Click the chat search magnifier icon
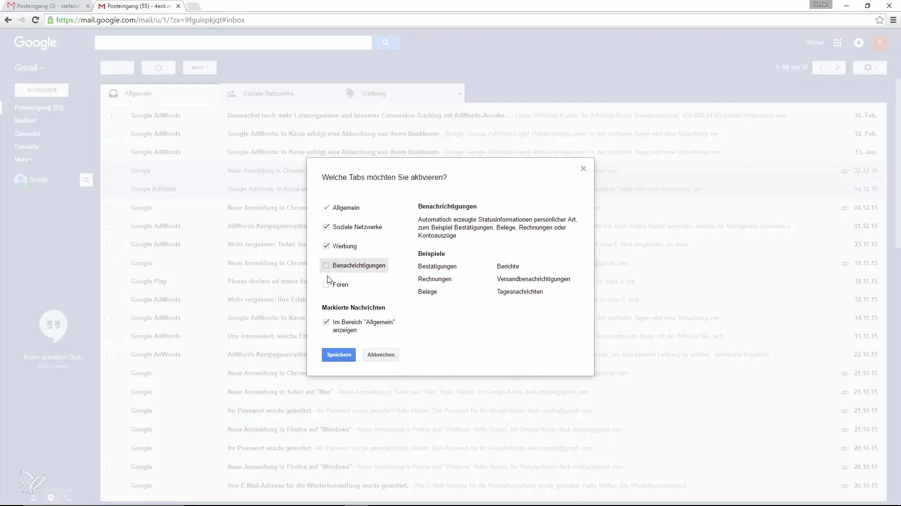The image size is (901, 506). 86,180
